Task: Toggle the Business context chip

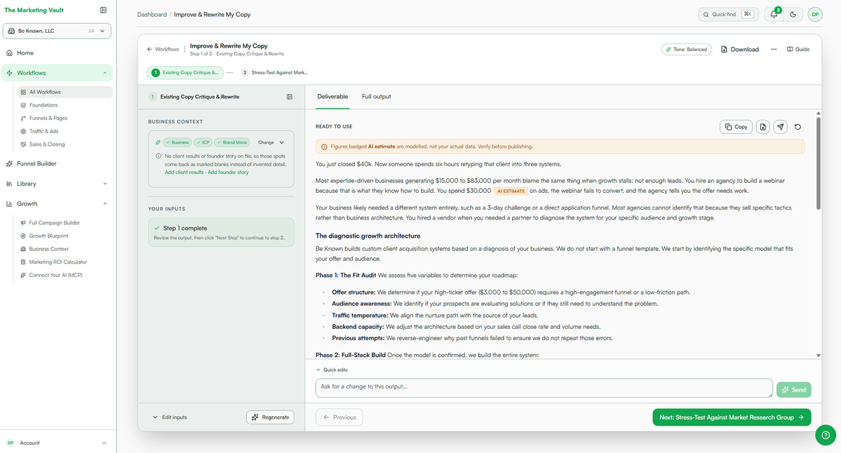Action: pos(177,142)
